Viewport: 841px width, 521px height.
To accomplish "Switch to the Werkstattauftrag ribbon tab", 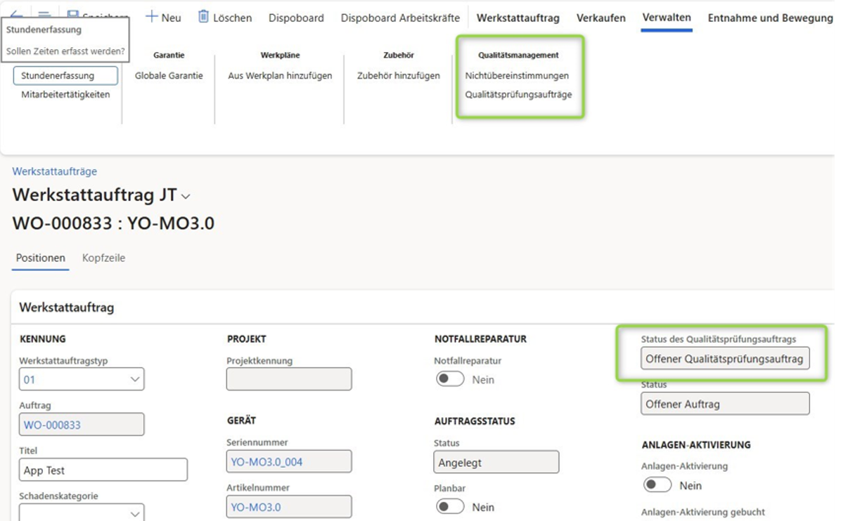I will (518, 18).
